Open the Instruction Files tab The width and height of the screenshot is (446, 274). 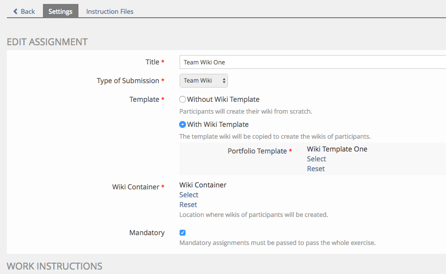coord(110,11)
